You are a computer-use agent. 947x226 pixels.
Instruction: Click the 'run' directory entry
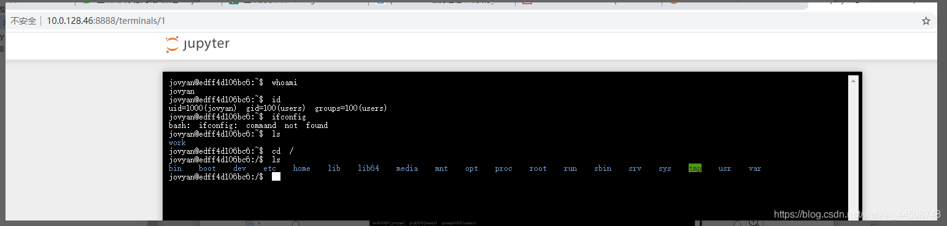tap(570, 168)
